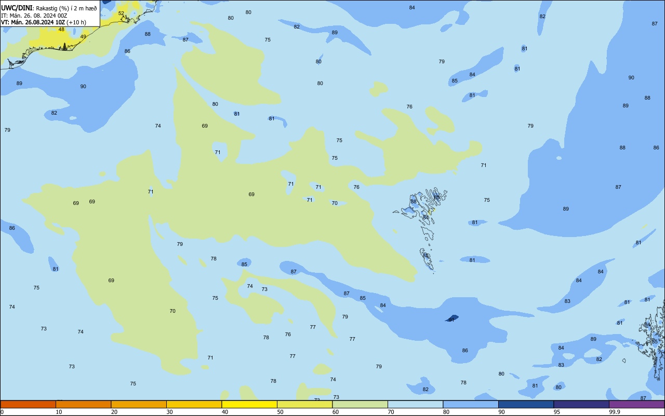Click the 10–20 orange legend swatch

(83, 404)
